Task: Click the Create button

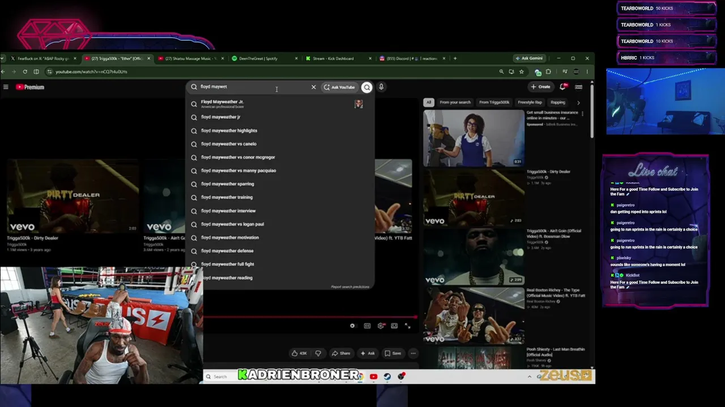Action: tap(540, 86)
